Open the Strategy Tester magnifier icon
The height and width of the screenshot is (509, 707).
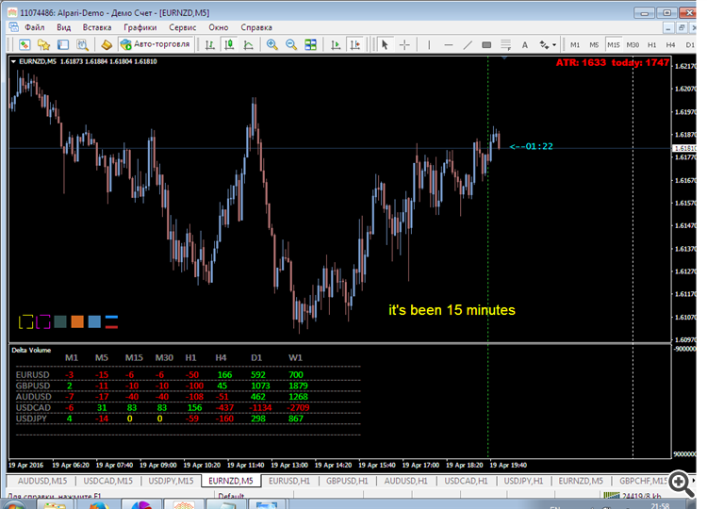pos(82,44)
